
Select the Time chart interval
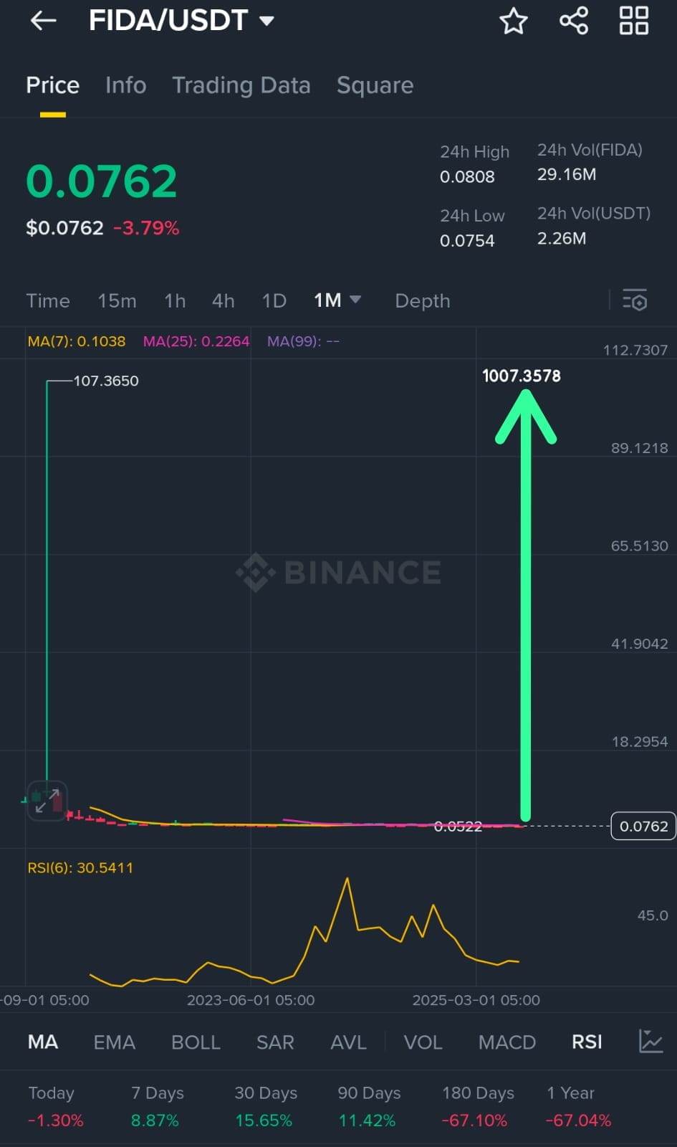(48, 300)
